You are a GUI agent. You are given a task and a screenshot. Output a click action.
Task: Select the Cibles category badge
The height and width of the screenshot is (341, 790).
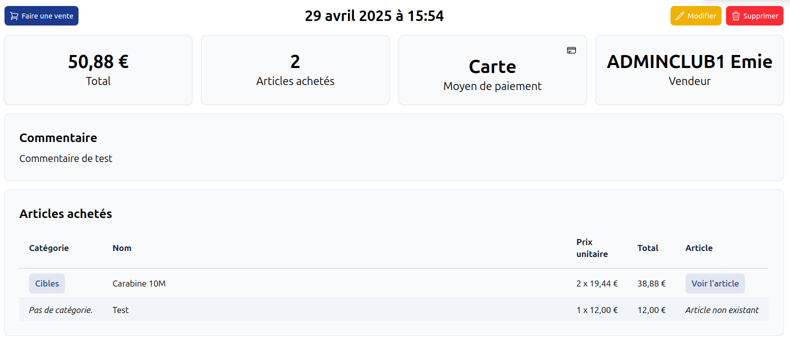click(47, 283)
